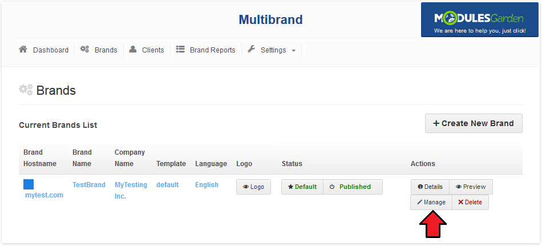Click the Multibrand page title
This screenshot has height=246, width=542.
[x=270, y=20]
